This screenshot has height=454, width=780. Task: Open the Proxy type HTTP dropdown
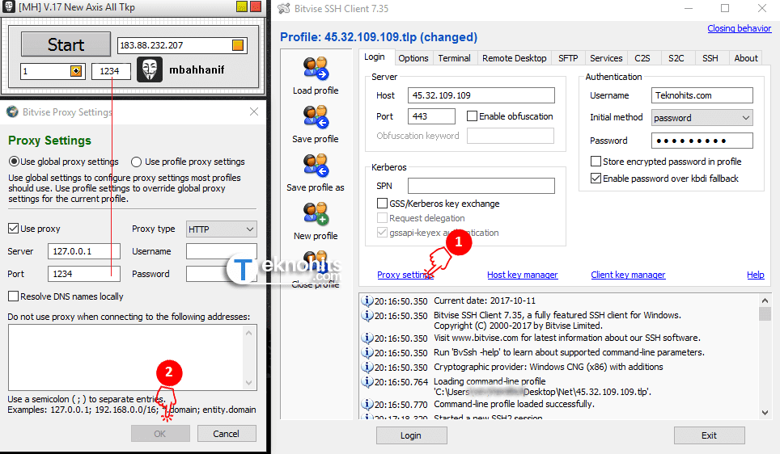point(222,229)
